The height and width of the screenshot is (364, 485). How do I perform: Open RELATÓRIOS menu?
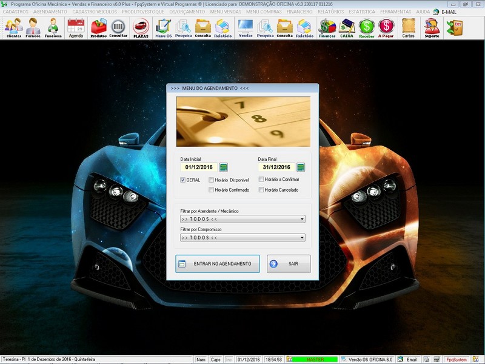click(330, 12)
